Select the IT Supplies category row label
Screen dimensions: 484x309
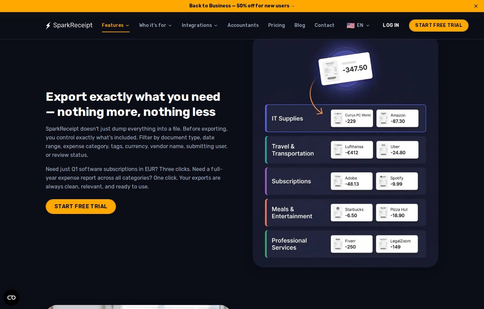pos(287,119)
